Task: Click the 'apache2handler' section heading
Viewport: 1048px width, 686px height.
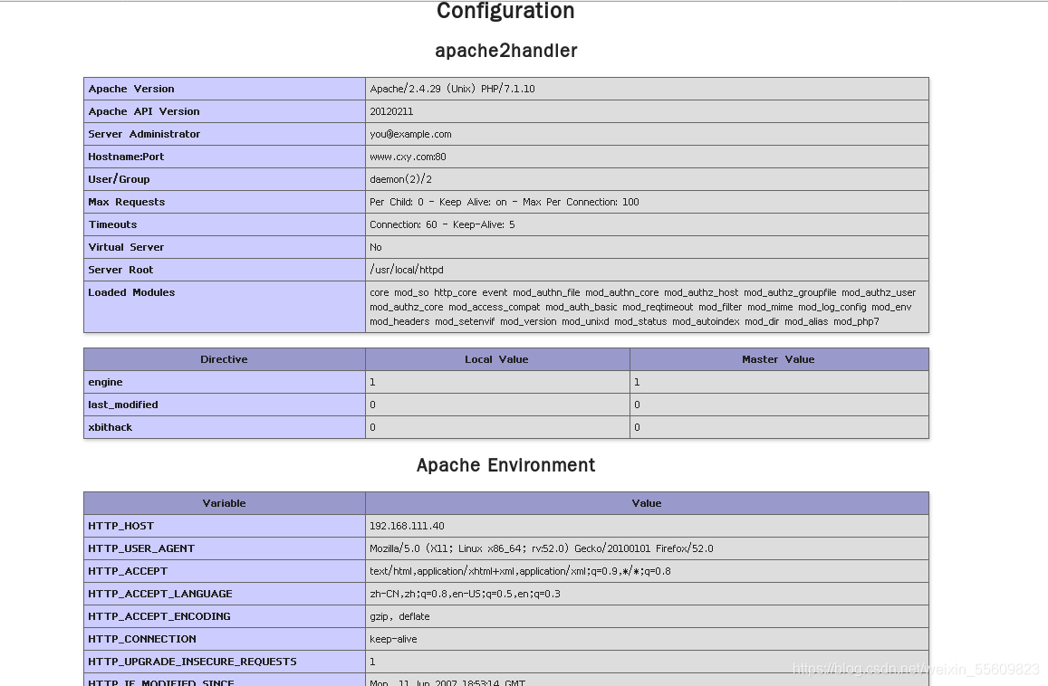Action: [506, 51]
